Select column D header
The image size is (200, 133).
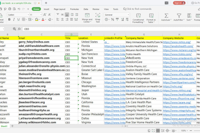tap(72, 34)
